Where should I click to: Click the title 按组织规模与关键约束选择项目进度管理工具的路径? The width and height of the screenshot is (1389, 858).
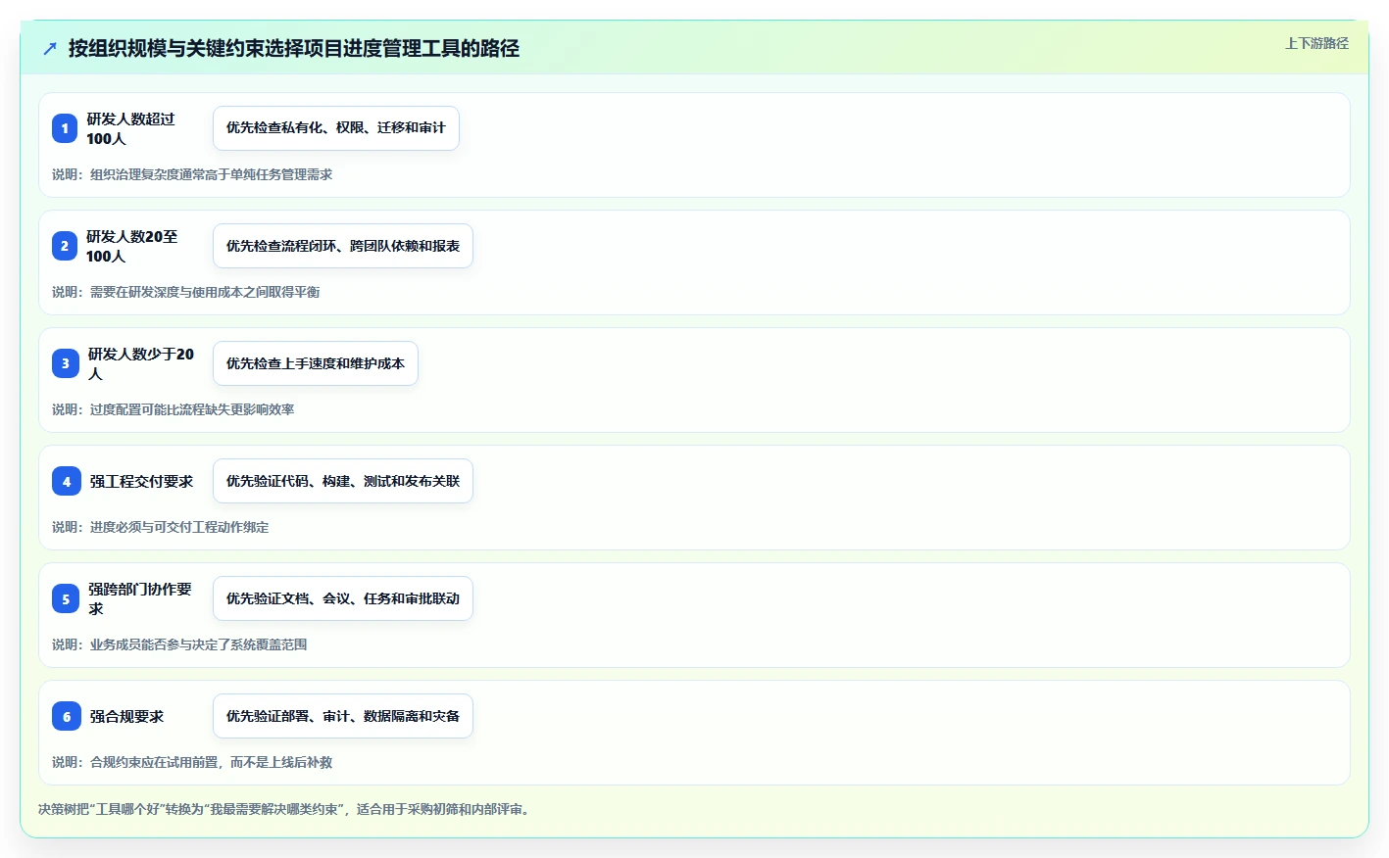point(294,48)
